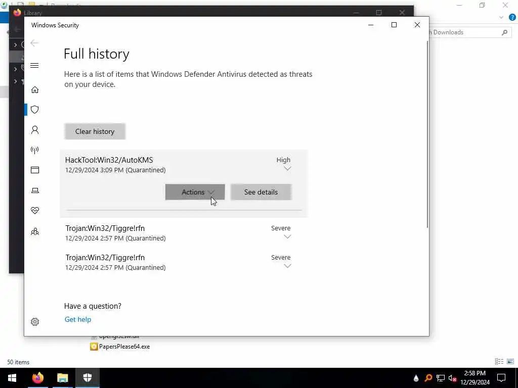
Task: Go to Home in Windows Security sidebar
Action: [x=35, y=90]
